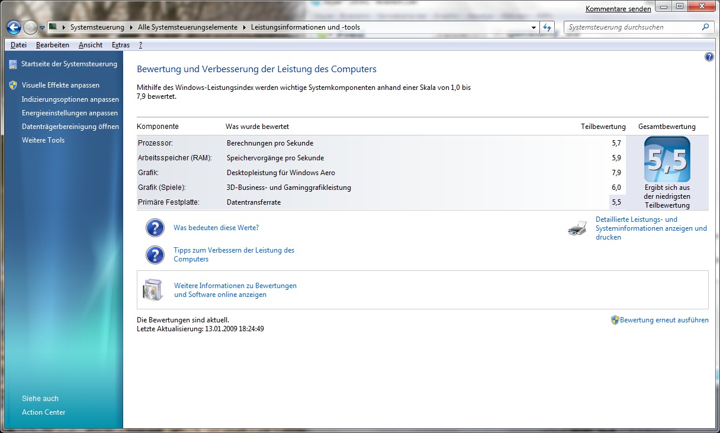The height and width of the screenshot is (433, 720).
Task: Open Weitere Tools link
Action: (43, 140)
